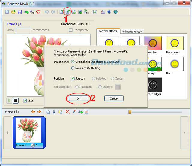Click Cancel in the size dialog

pos(114,98)
